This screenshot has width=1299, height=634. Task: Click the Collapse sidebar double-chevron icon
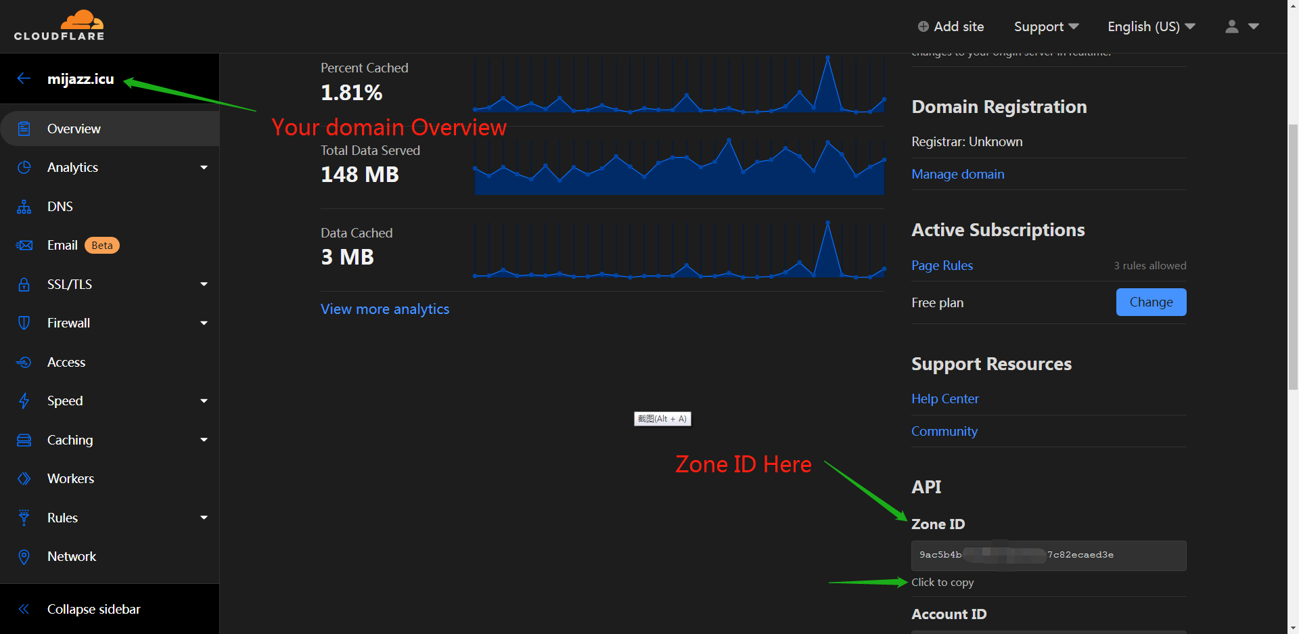point(24,609)
